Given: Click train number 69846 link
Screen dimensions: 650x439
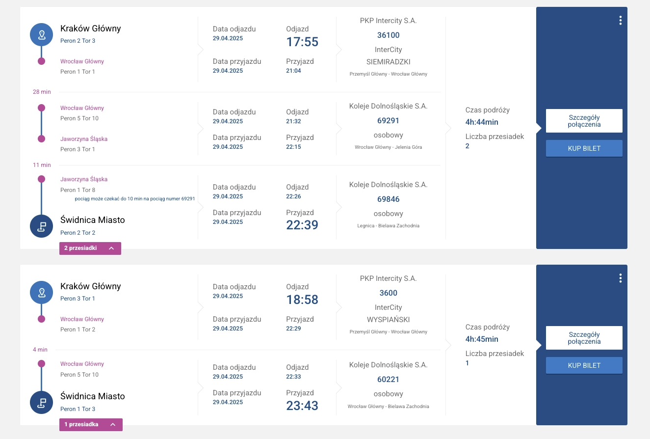Looking at the screenshot, I should 388,199.
